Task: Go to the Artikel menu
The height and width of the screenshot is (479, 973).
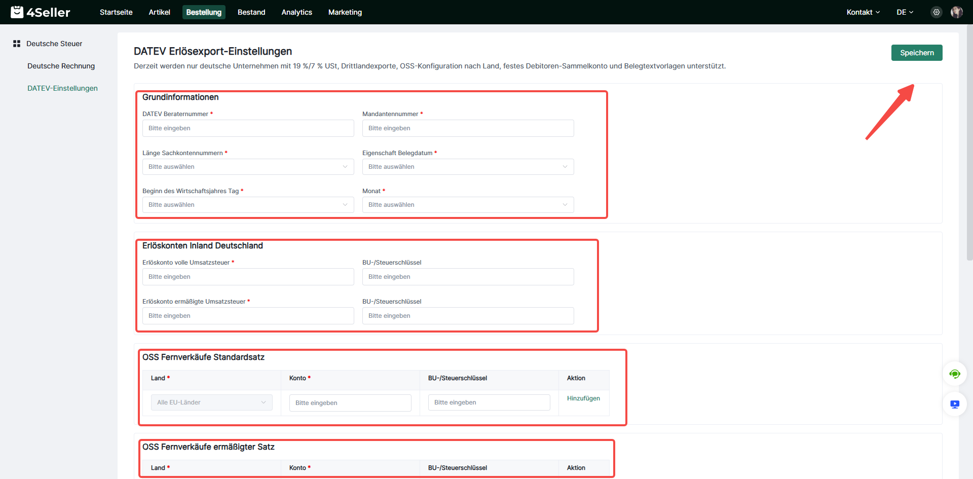Action: [159, 12]
